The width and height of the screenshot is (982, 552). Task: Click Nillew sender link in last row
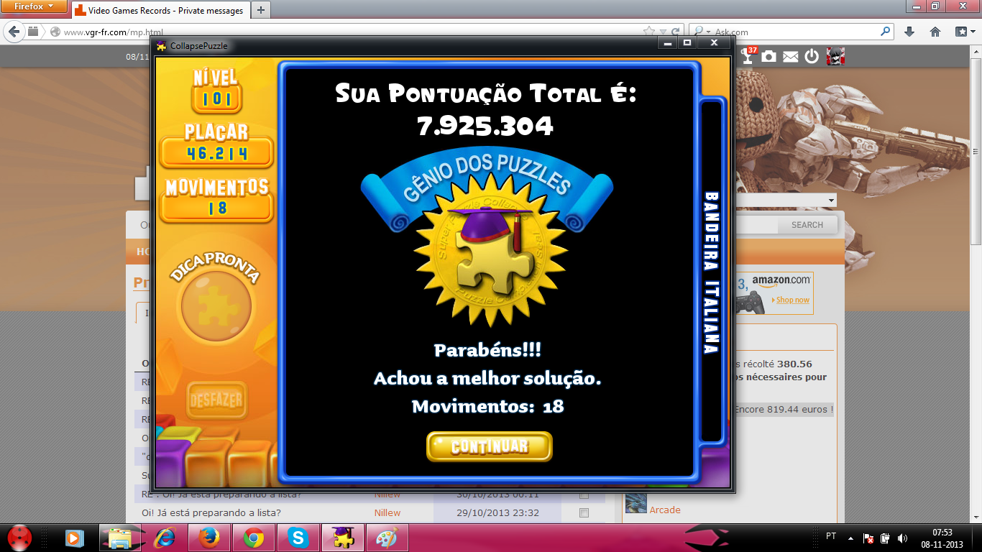(x=387, y=512)
